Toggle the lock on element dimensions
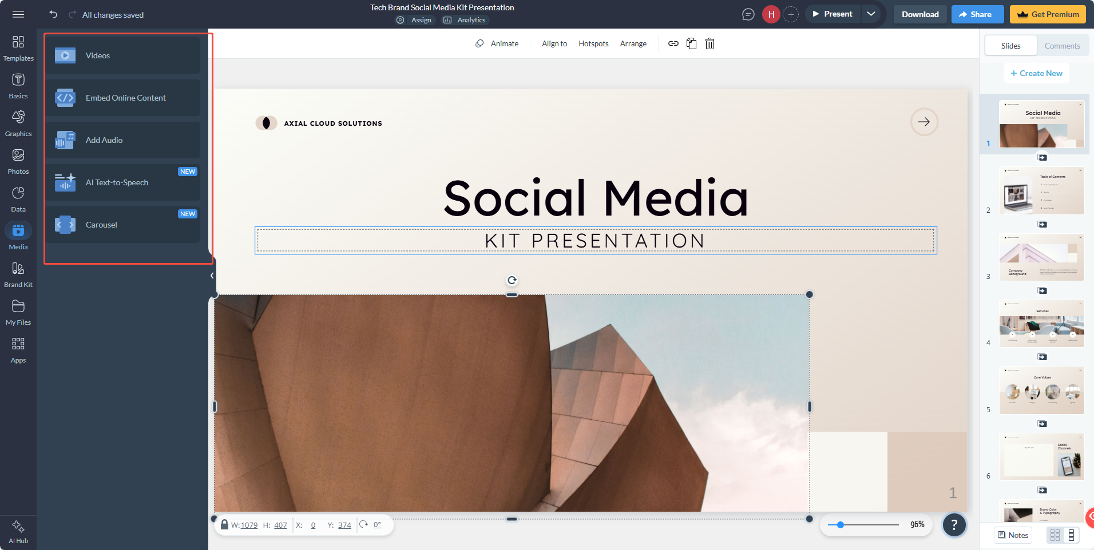The image size is (1094, 550). point(224,525)
